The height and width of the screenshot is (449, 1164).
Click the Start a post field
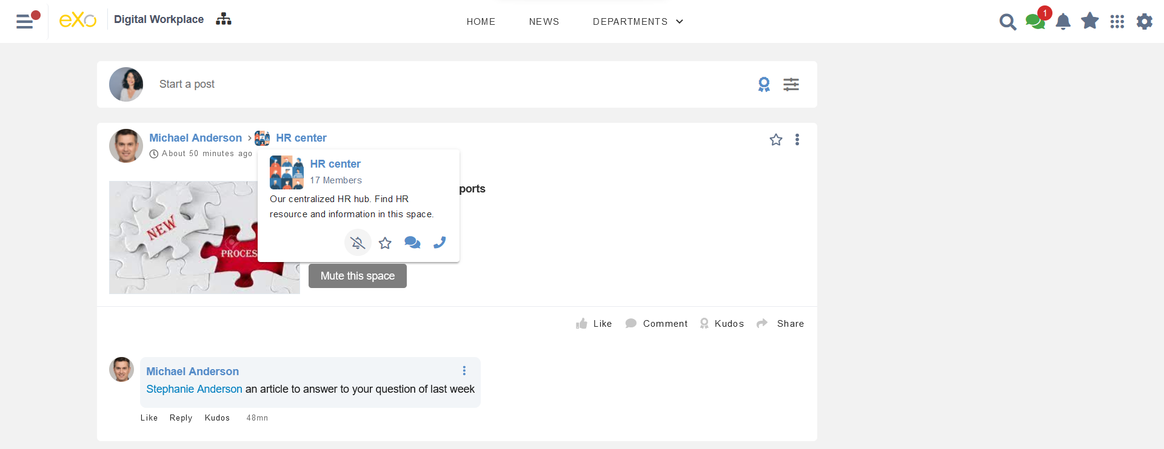pos(187,84)
